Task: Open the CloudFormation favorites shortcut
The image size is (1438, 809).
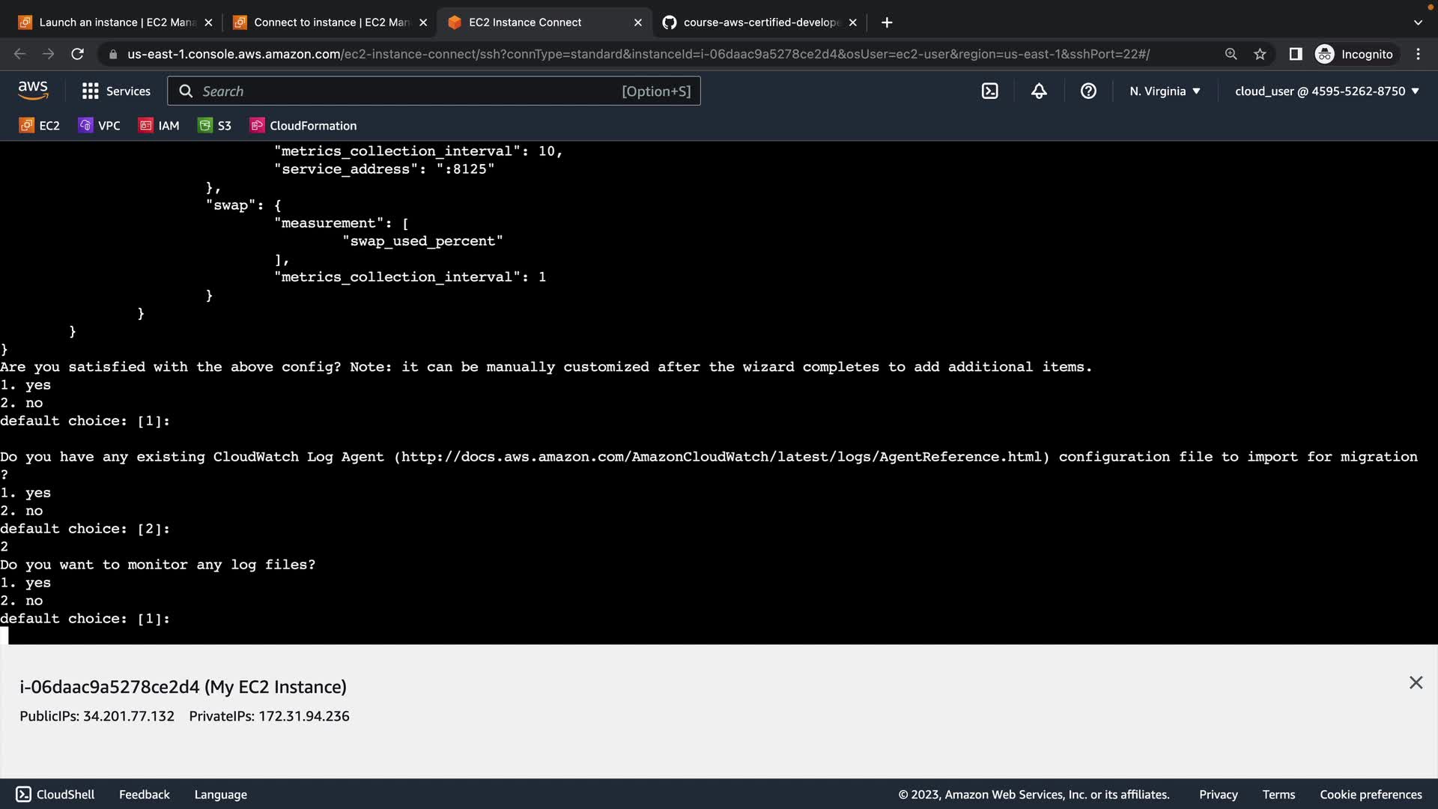Action: pos(303,126)
